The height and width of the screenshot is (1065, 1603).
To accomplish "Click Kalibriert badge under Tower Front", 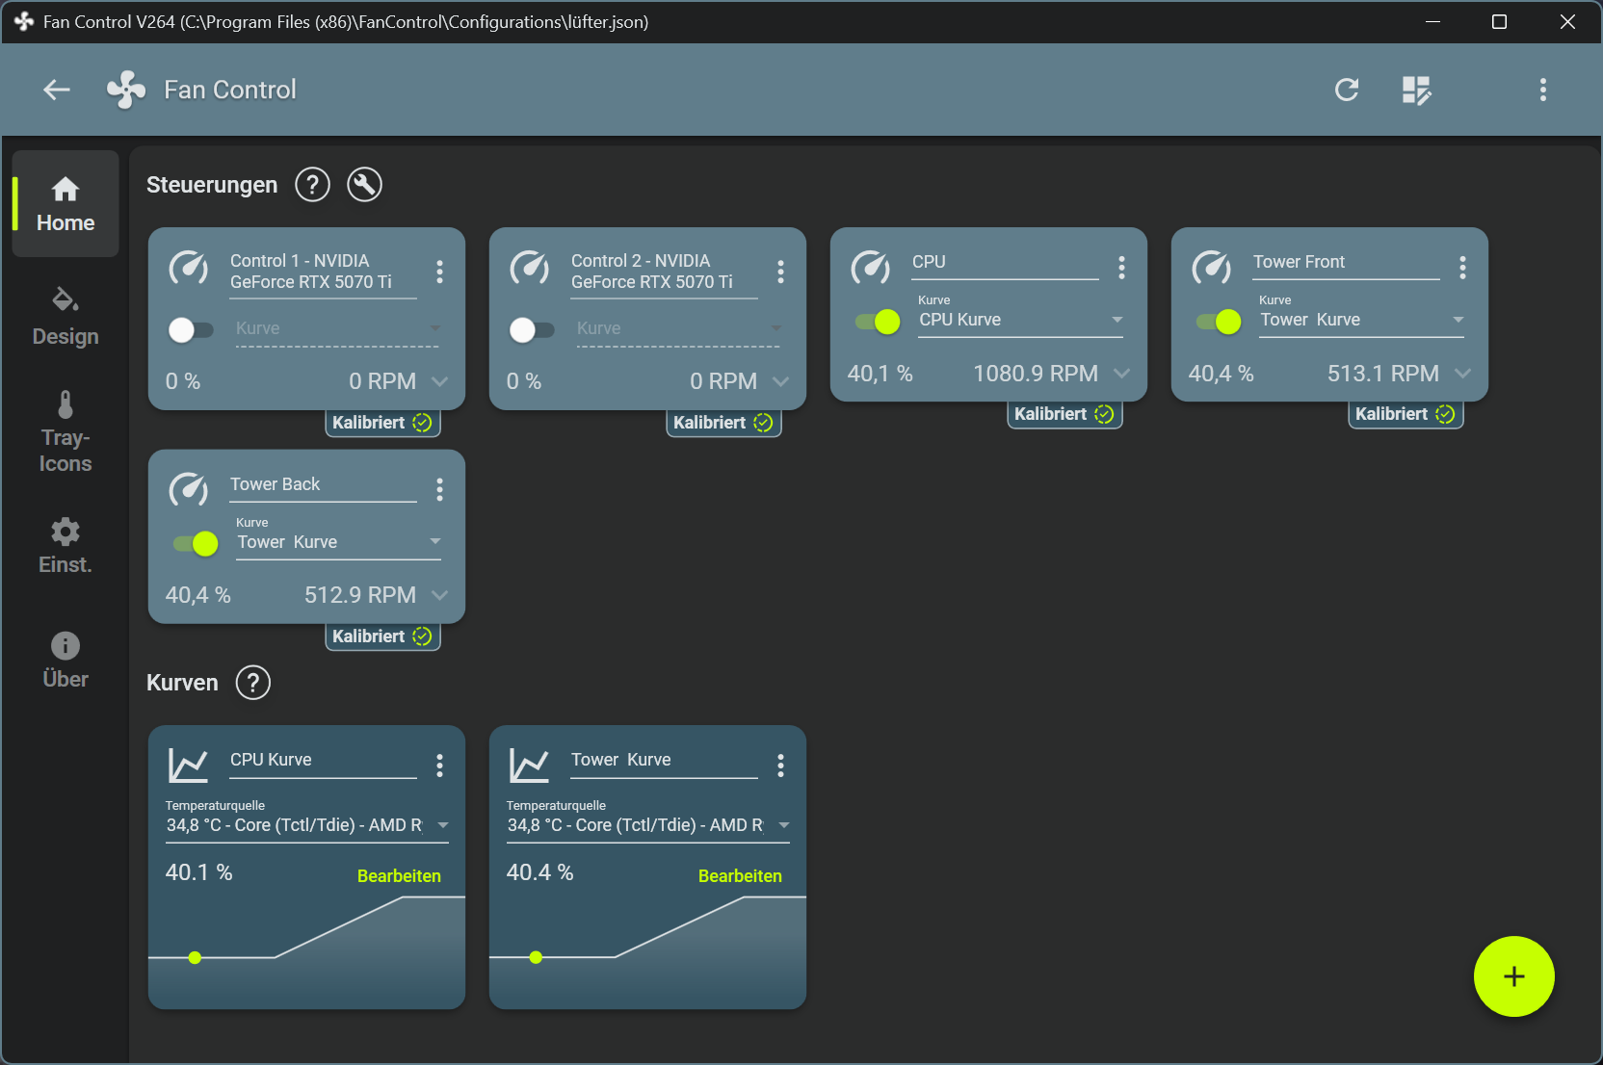I will point(1406,414).
